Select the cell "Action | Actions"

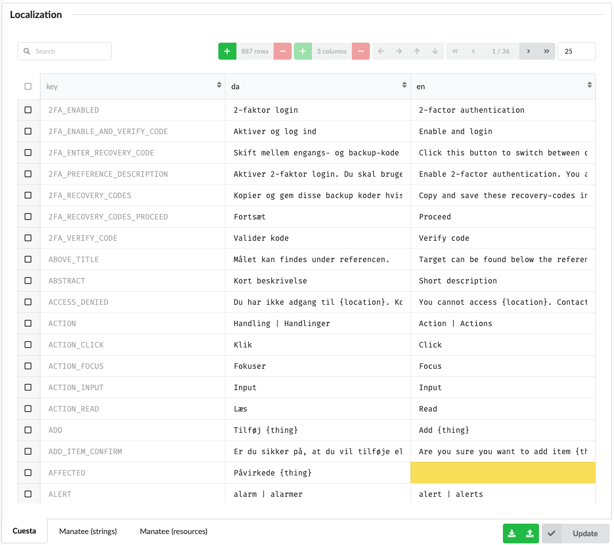coord(503,323)
